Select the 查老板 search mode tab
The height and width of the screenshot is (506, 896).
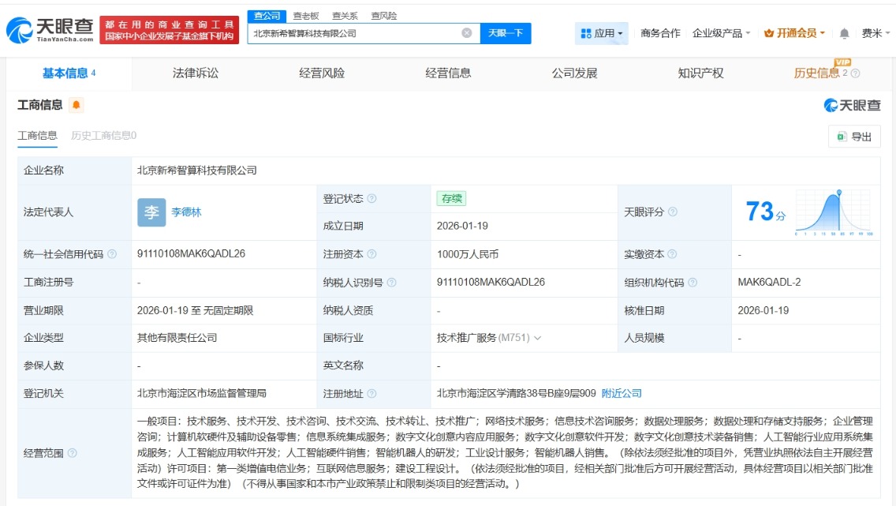306,16
